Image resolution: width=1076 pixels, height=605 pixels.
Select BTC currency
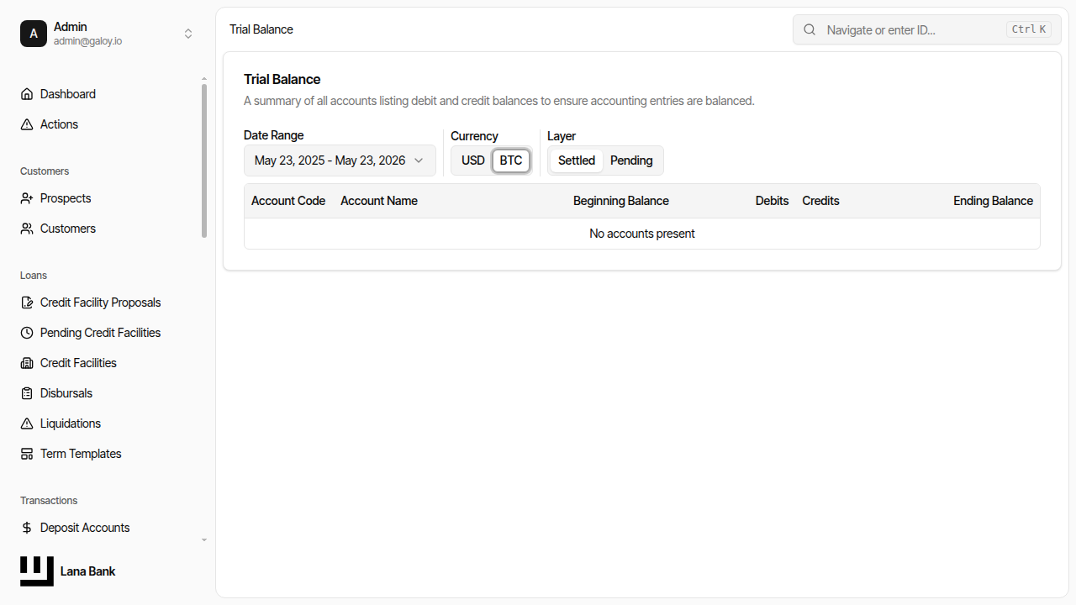pyautogui.click(x=511, y=160)
